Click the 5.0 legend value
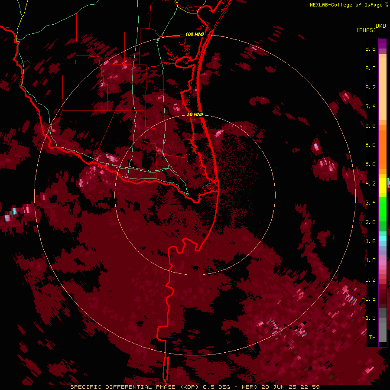390x390 pixels. coord(370,164)
